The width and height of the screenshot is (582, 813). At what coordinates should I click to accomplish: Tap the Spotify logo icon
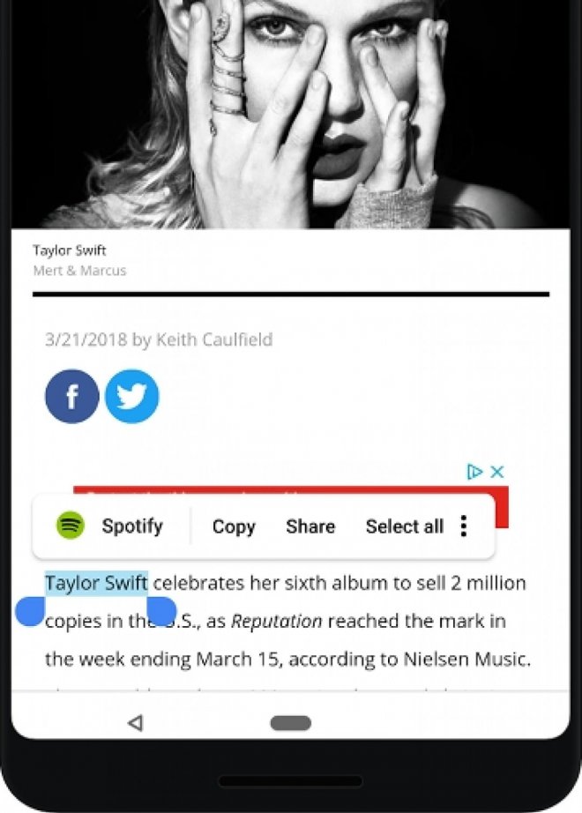(71, 526)
